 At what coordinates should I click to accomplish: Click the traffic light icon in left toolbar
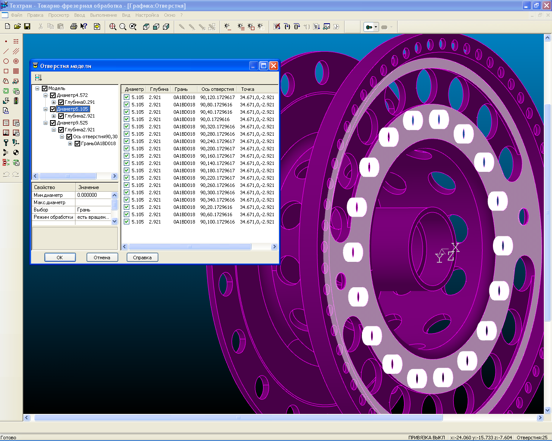(x=16, y=101)
